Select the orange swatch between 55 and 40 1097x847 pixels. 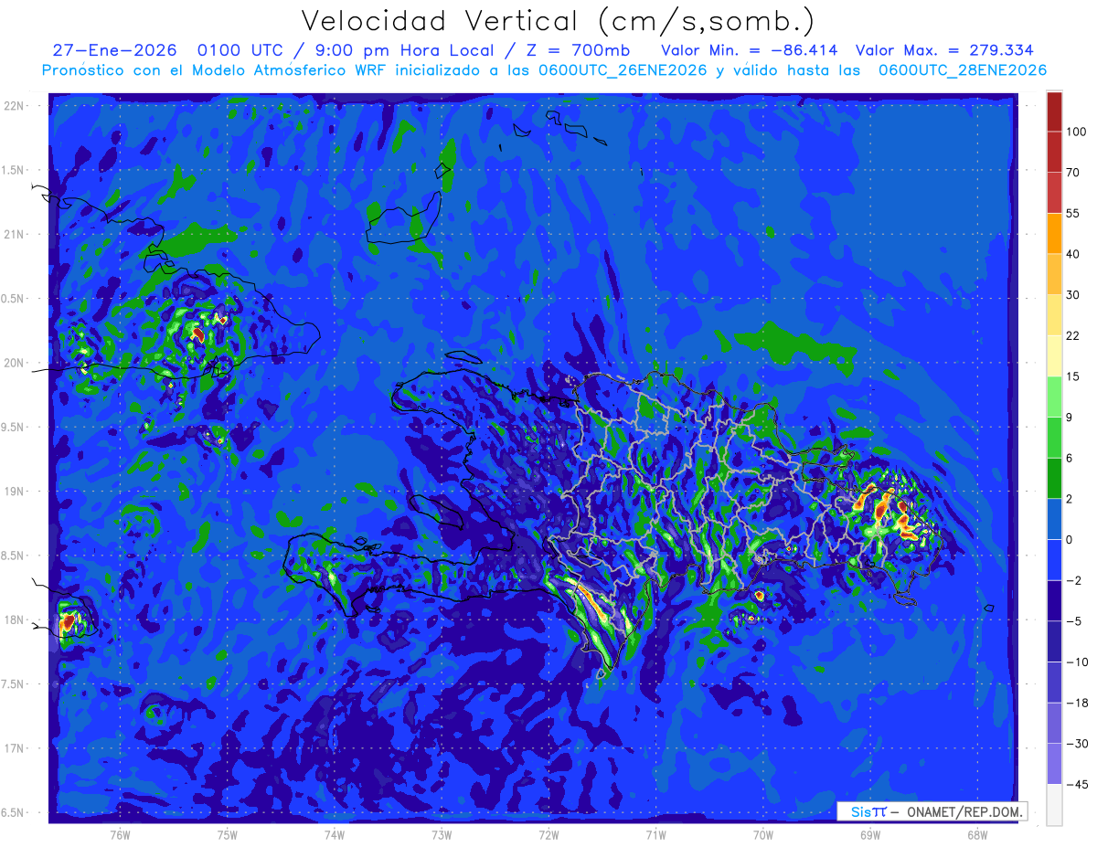click(x=1054, y=233)
